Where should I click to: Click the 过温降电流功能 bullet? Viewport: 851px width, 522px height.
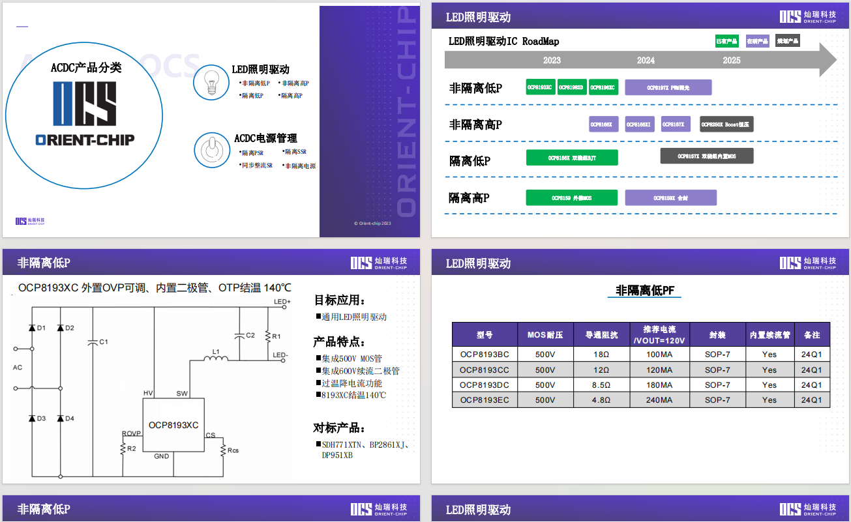point(349,383)
